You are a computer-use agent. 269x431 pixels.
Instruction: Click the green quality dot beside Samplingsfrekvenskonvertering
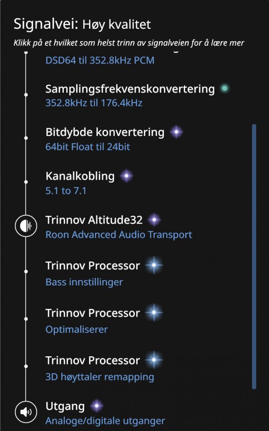pyautogui.click(x=225, y=89)
